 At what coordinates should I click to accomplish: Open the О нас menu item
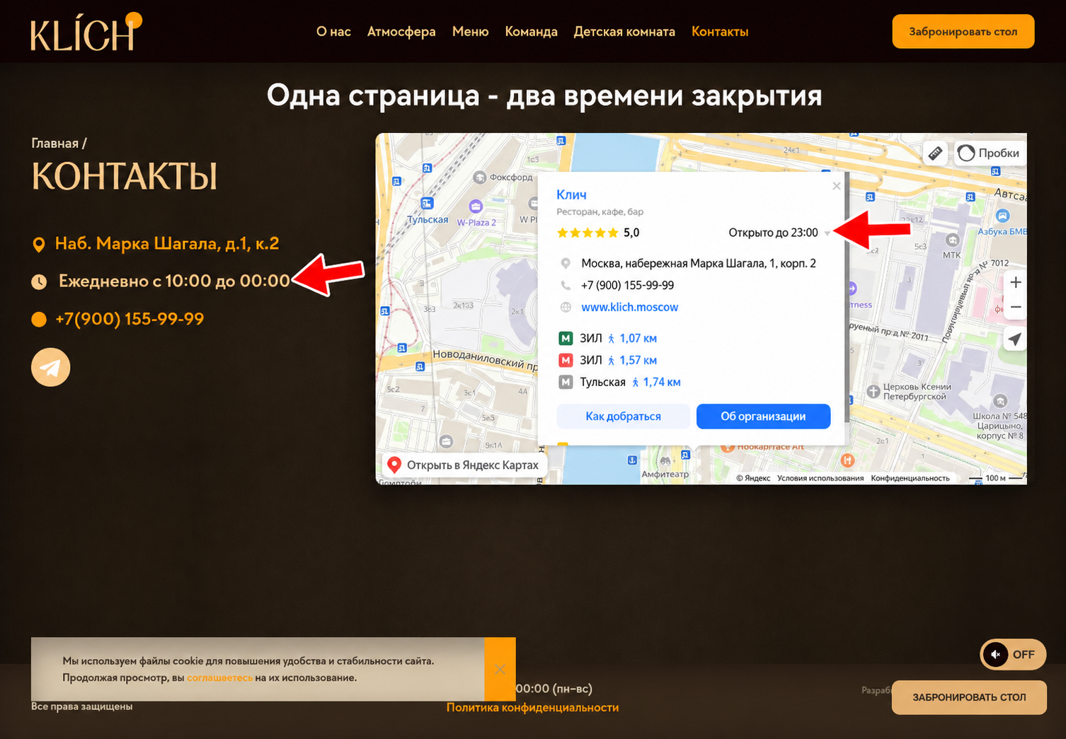[x=333, y=32]
